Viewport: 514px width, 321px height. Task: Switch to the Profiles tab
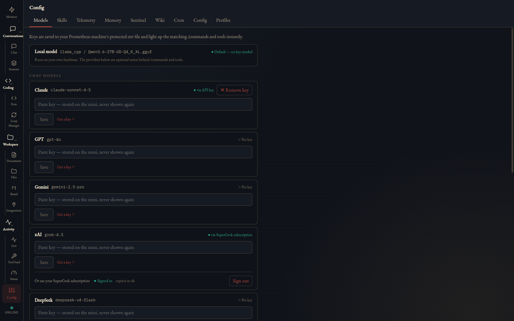[x=223, y=20]
